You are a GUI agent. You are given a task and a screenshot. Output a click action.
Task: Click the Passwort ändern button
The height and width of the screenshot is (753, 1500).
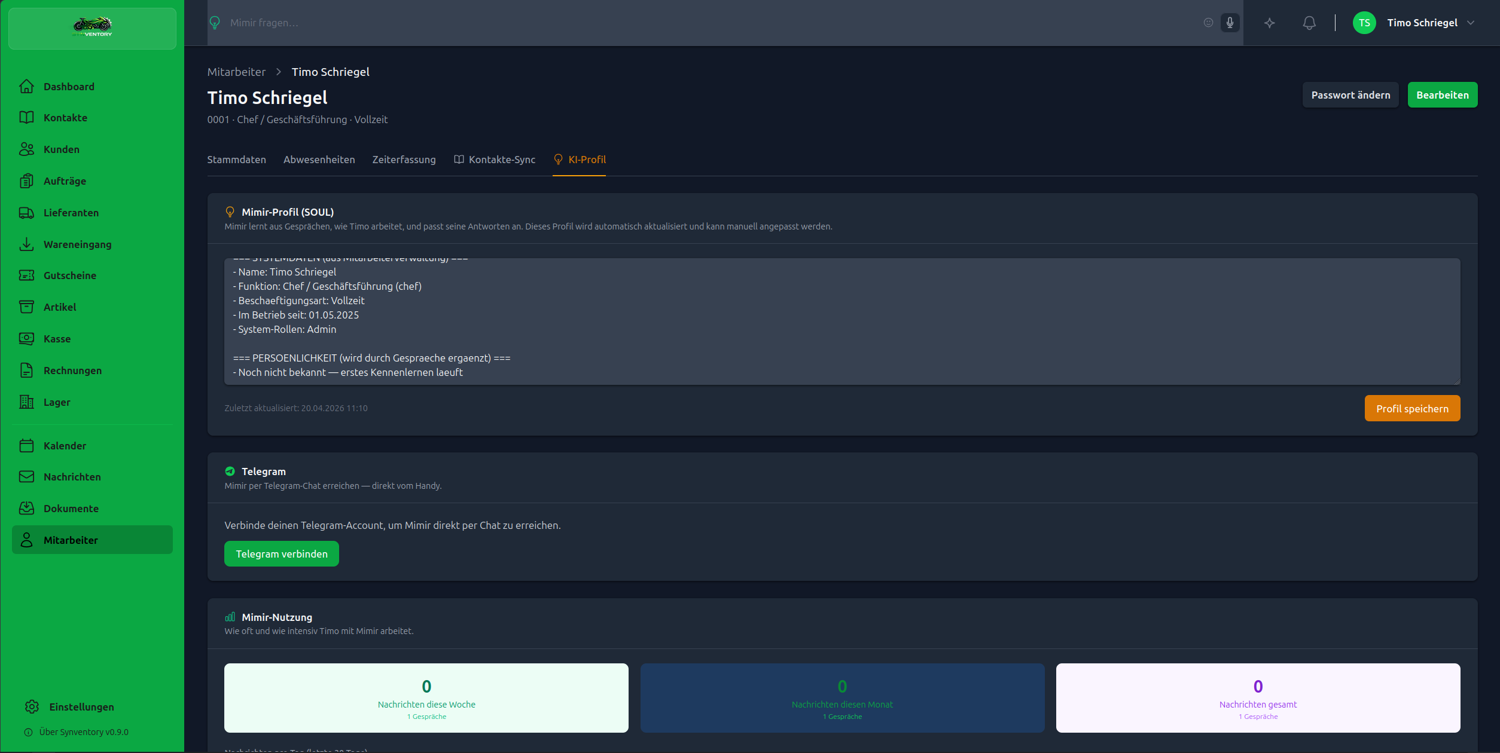pyautogui.click(x=1350, y=95)
